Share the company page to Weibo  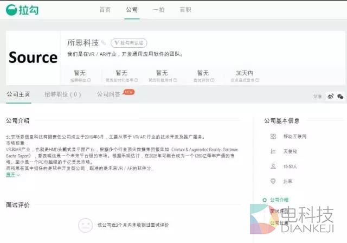[330, 96]
